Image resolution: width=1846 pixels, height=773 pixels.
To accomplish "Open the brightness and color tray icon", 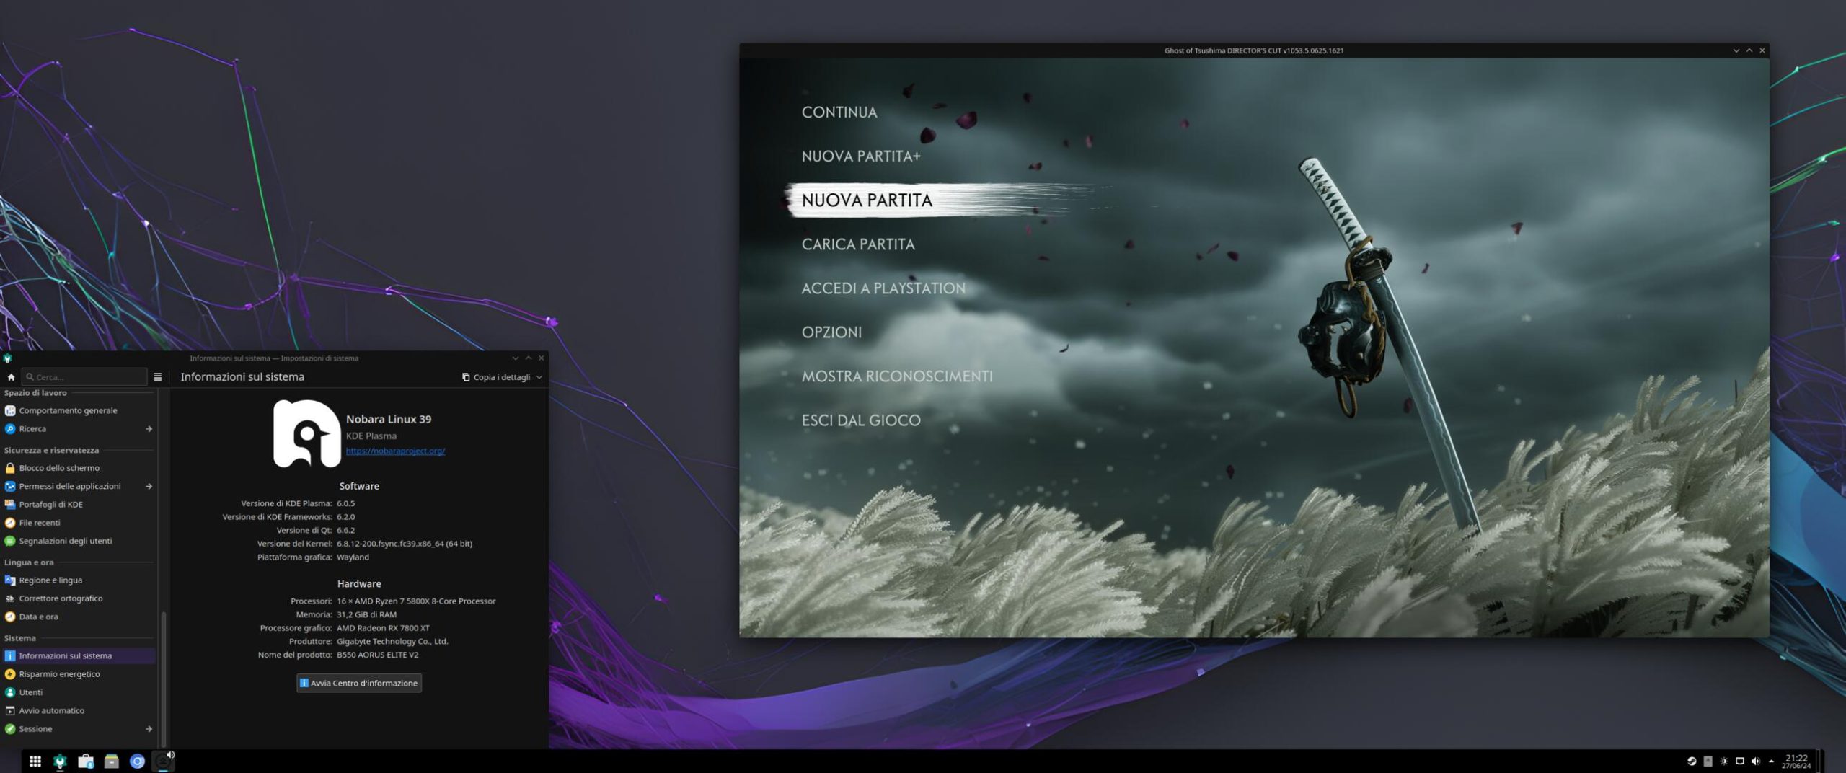I will [1723, 761].
